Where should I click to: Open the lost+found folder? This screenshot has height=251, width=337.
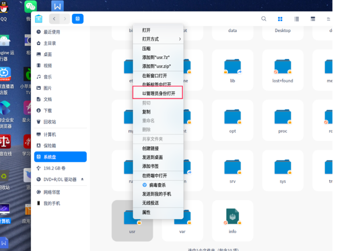[x=283, y=67]
